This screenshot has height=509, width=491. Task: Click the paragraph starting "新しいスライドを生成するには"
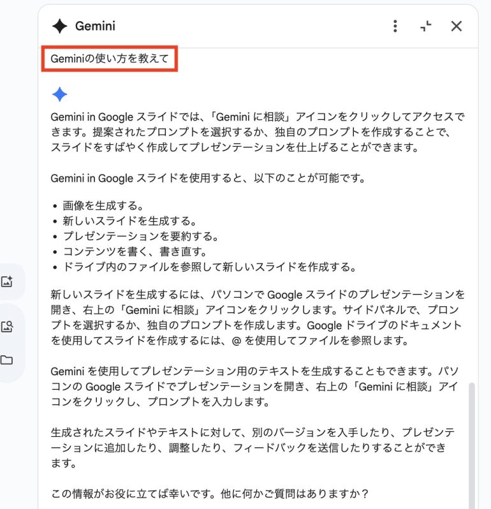pos(258,318)
